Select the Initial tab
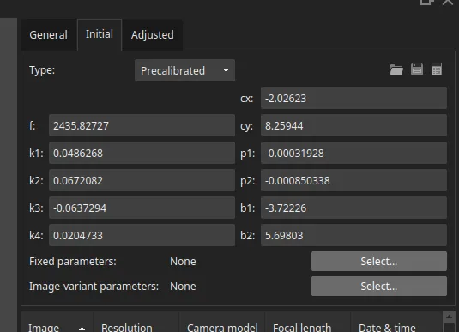Viewport: 459px width, 332px height. click(100, 34)
